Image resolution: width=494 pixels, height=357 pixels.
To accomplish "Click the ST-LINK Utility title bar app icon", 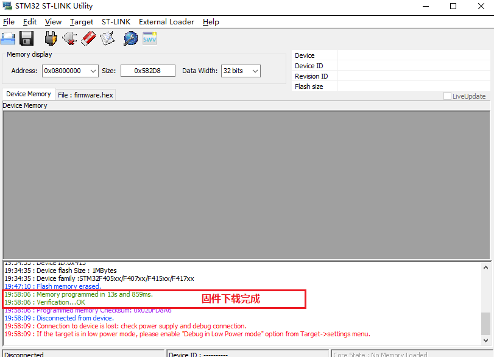I will coord(7,6).
